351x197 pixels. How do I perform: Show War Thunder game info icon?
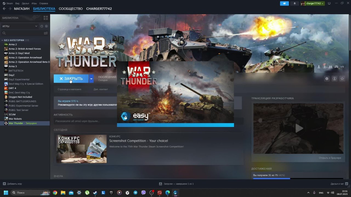[335, 79]
